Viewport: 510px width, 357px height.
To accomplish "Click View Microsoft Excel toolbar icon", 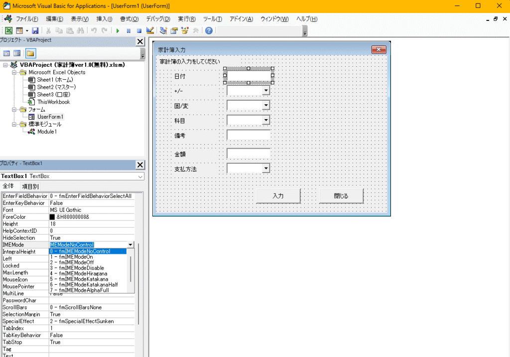I will (x=9, y=30).
